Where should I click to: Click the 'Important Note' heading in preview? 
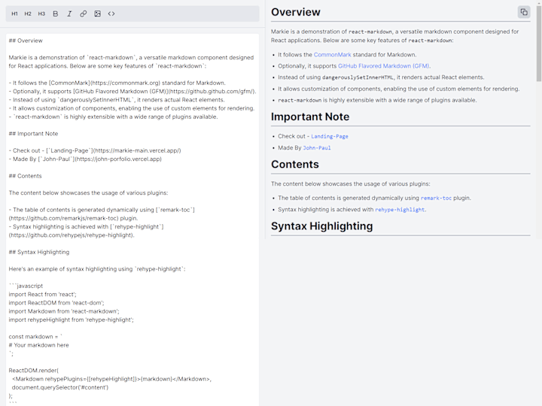tap(310, 117)
